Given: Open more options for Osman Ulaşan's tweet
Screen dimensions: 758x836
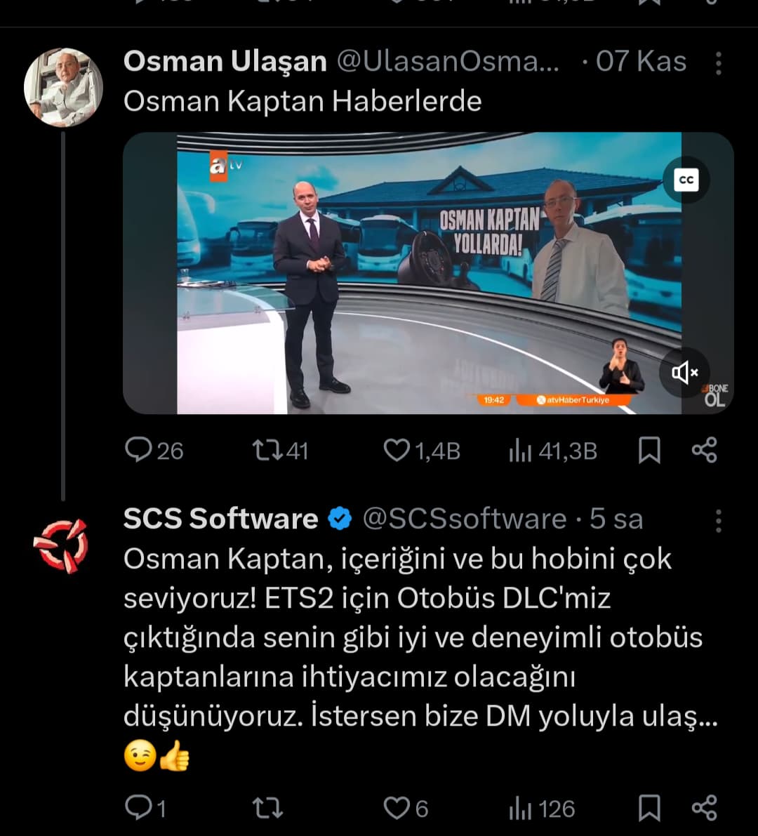Looking at the screenshot, I should tap(718, 63).
